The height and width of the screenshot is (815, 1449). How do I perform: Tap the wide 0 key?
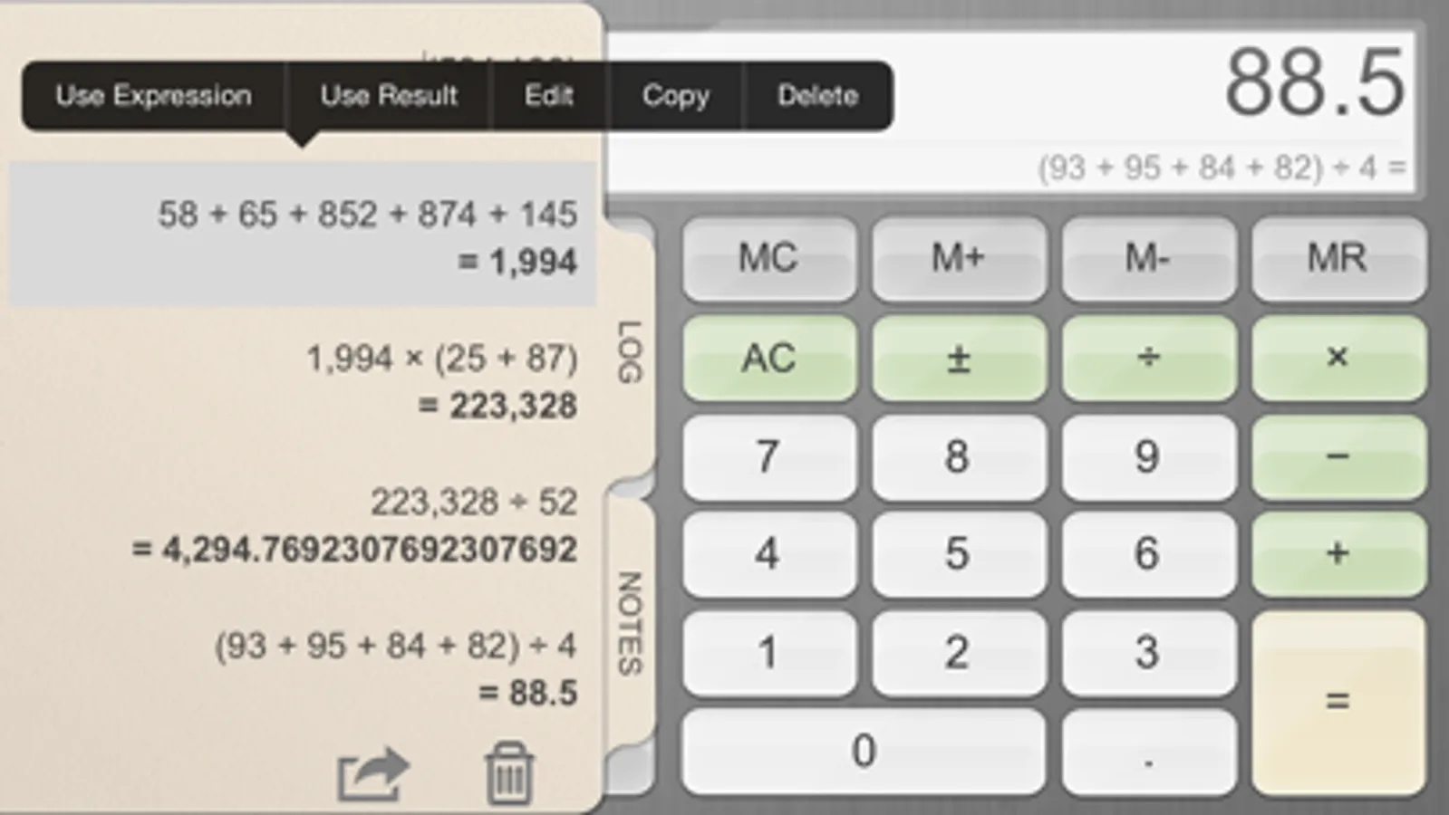coord(864,752)
